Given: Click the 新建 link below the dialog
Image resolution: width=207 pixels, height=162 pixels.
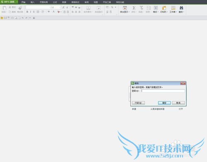Looking at the screenshot, I should click(x=134, y=109).
